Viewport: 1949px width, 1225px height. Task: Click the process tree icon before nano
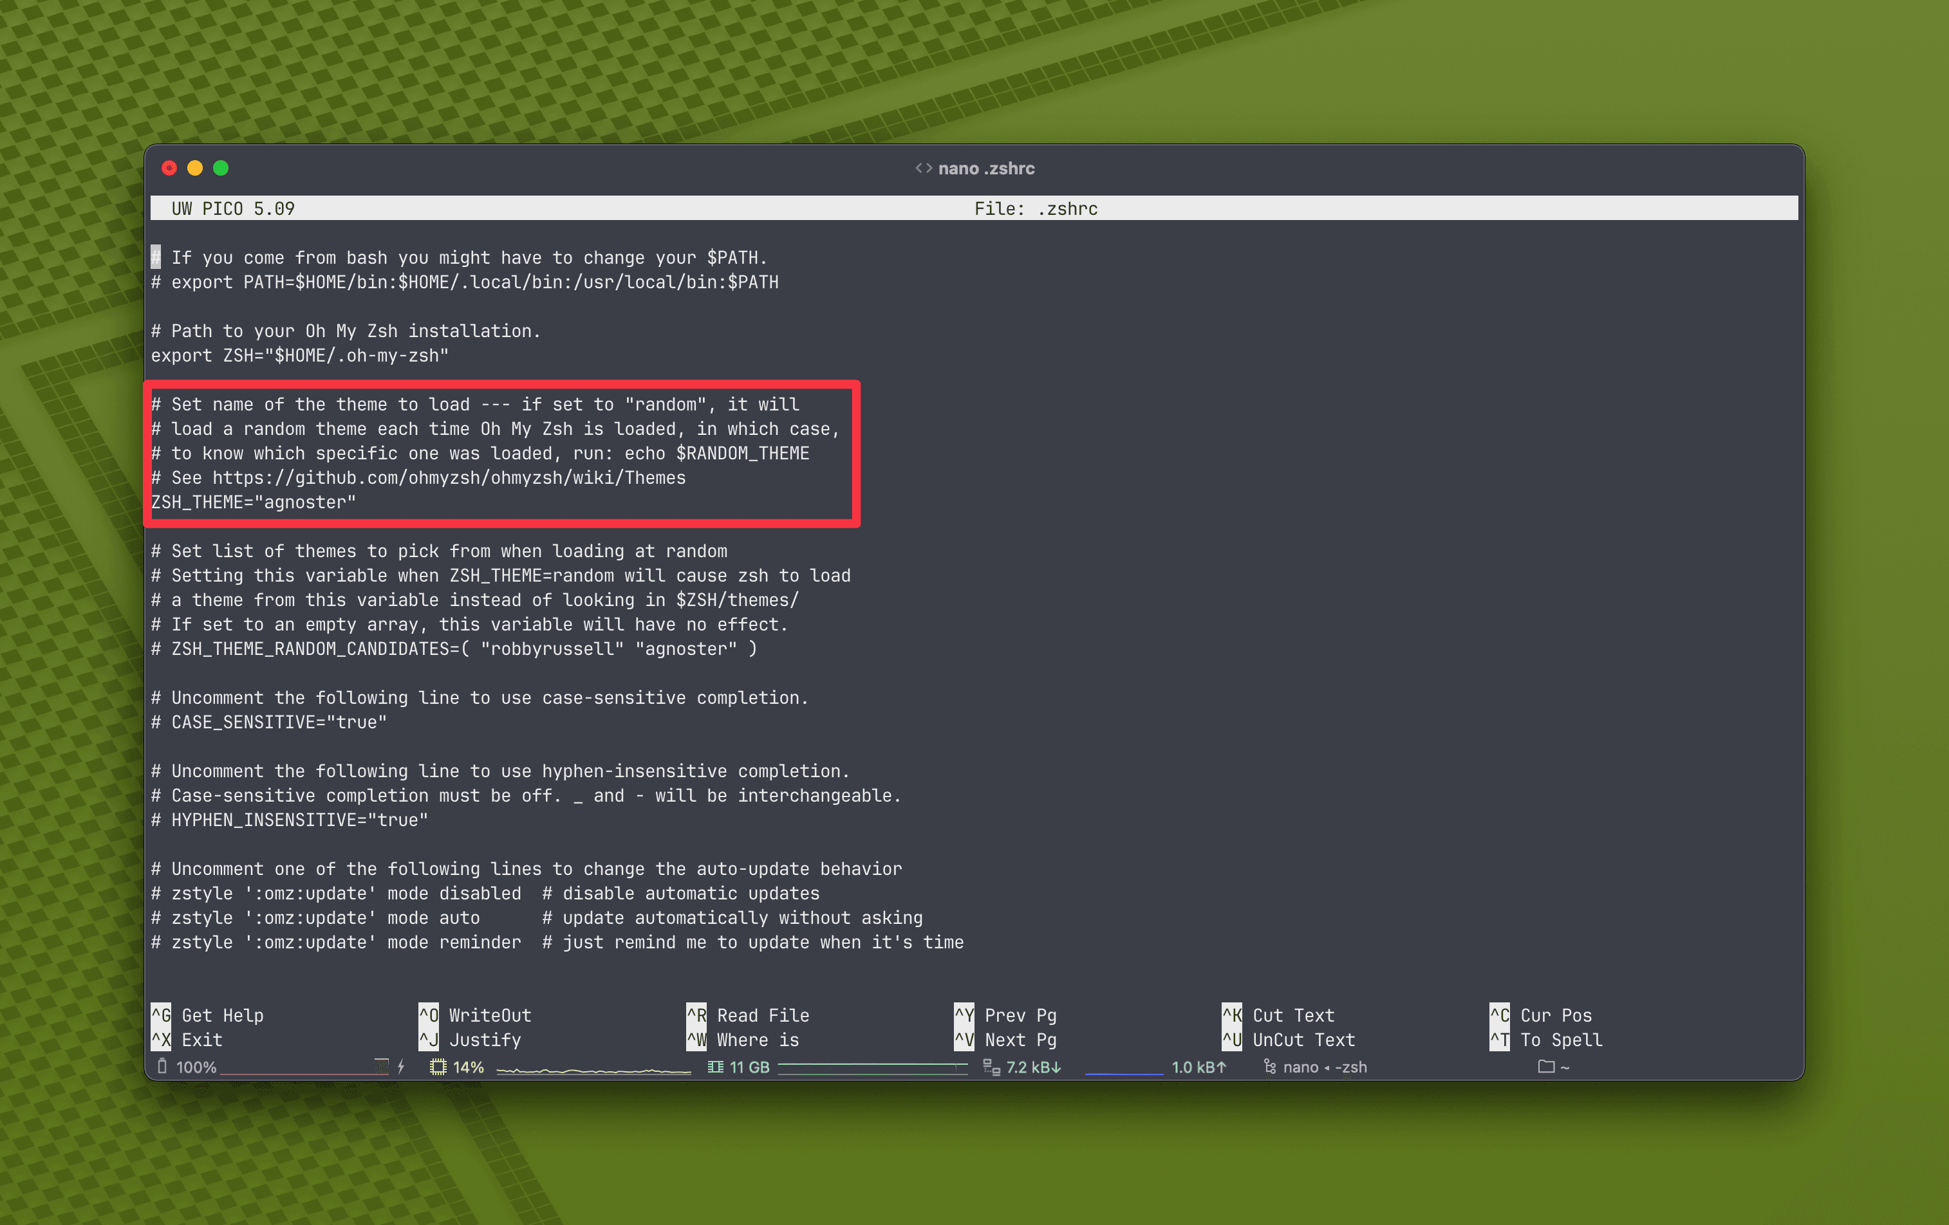point(1269,1067)
